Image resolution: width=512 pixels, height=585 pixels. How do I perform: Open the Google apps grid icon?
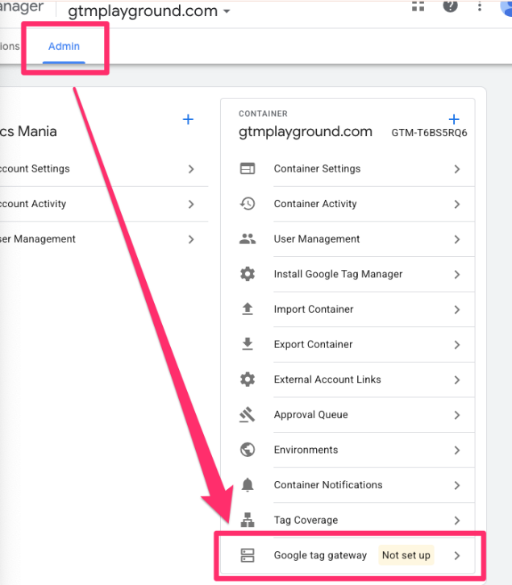click(418, 6)
